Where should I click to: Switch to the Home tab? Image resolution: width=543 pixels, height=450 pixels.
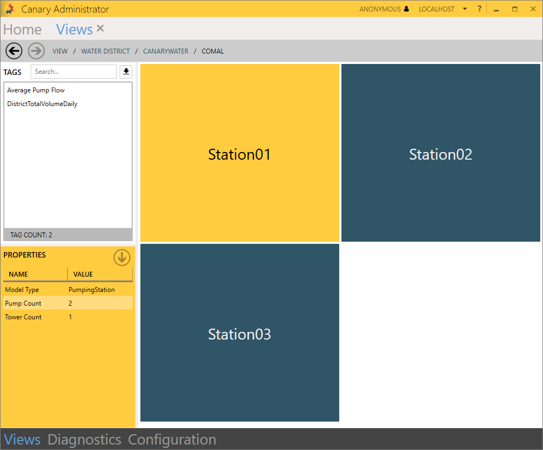[x=22, y=30]
